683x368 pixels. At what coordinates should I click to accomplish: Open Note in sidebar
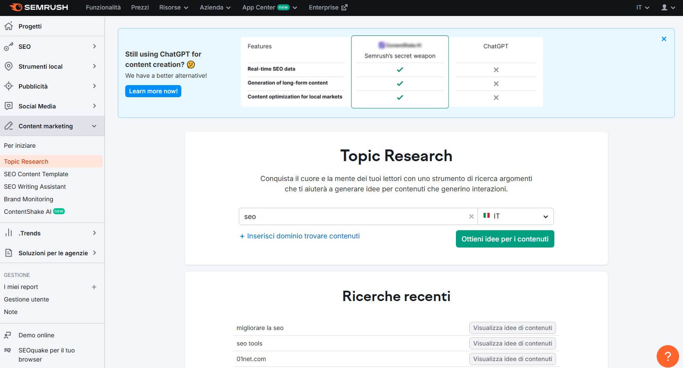click(11, 312)
